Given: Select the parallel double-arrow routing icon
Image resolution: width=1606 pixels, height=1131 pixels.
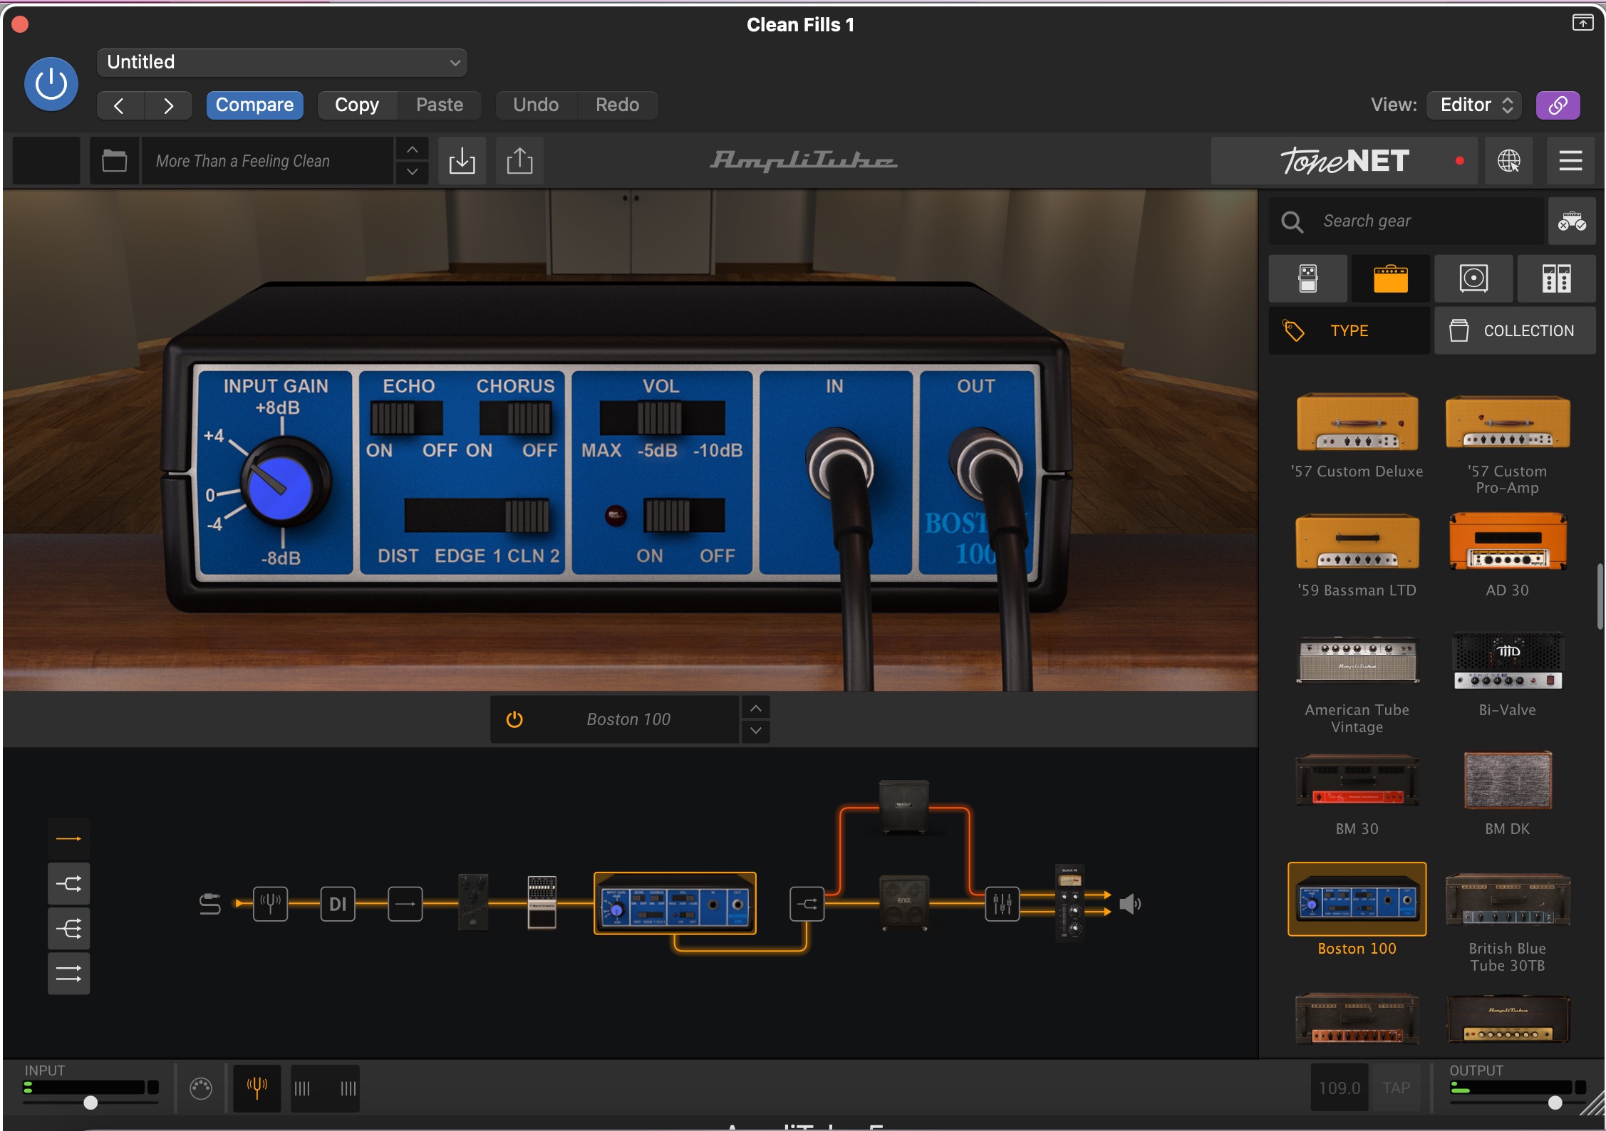Looking at the screenshot, I should click(x=68, y=974).
